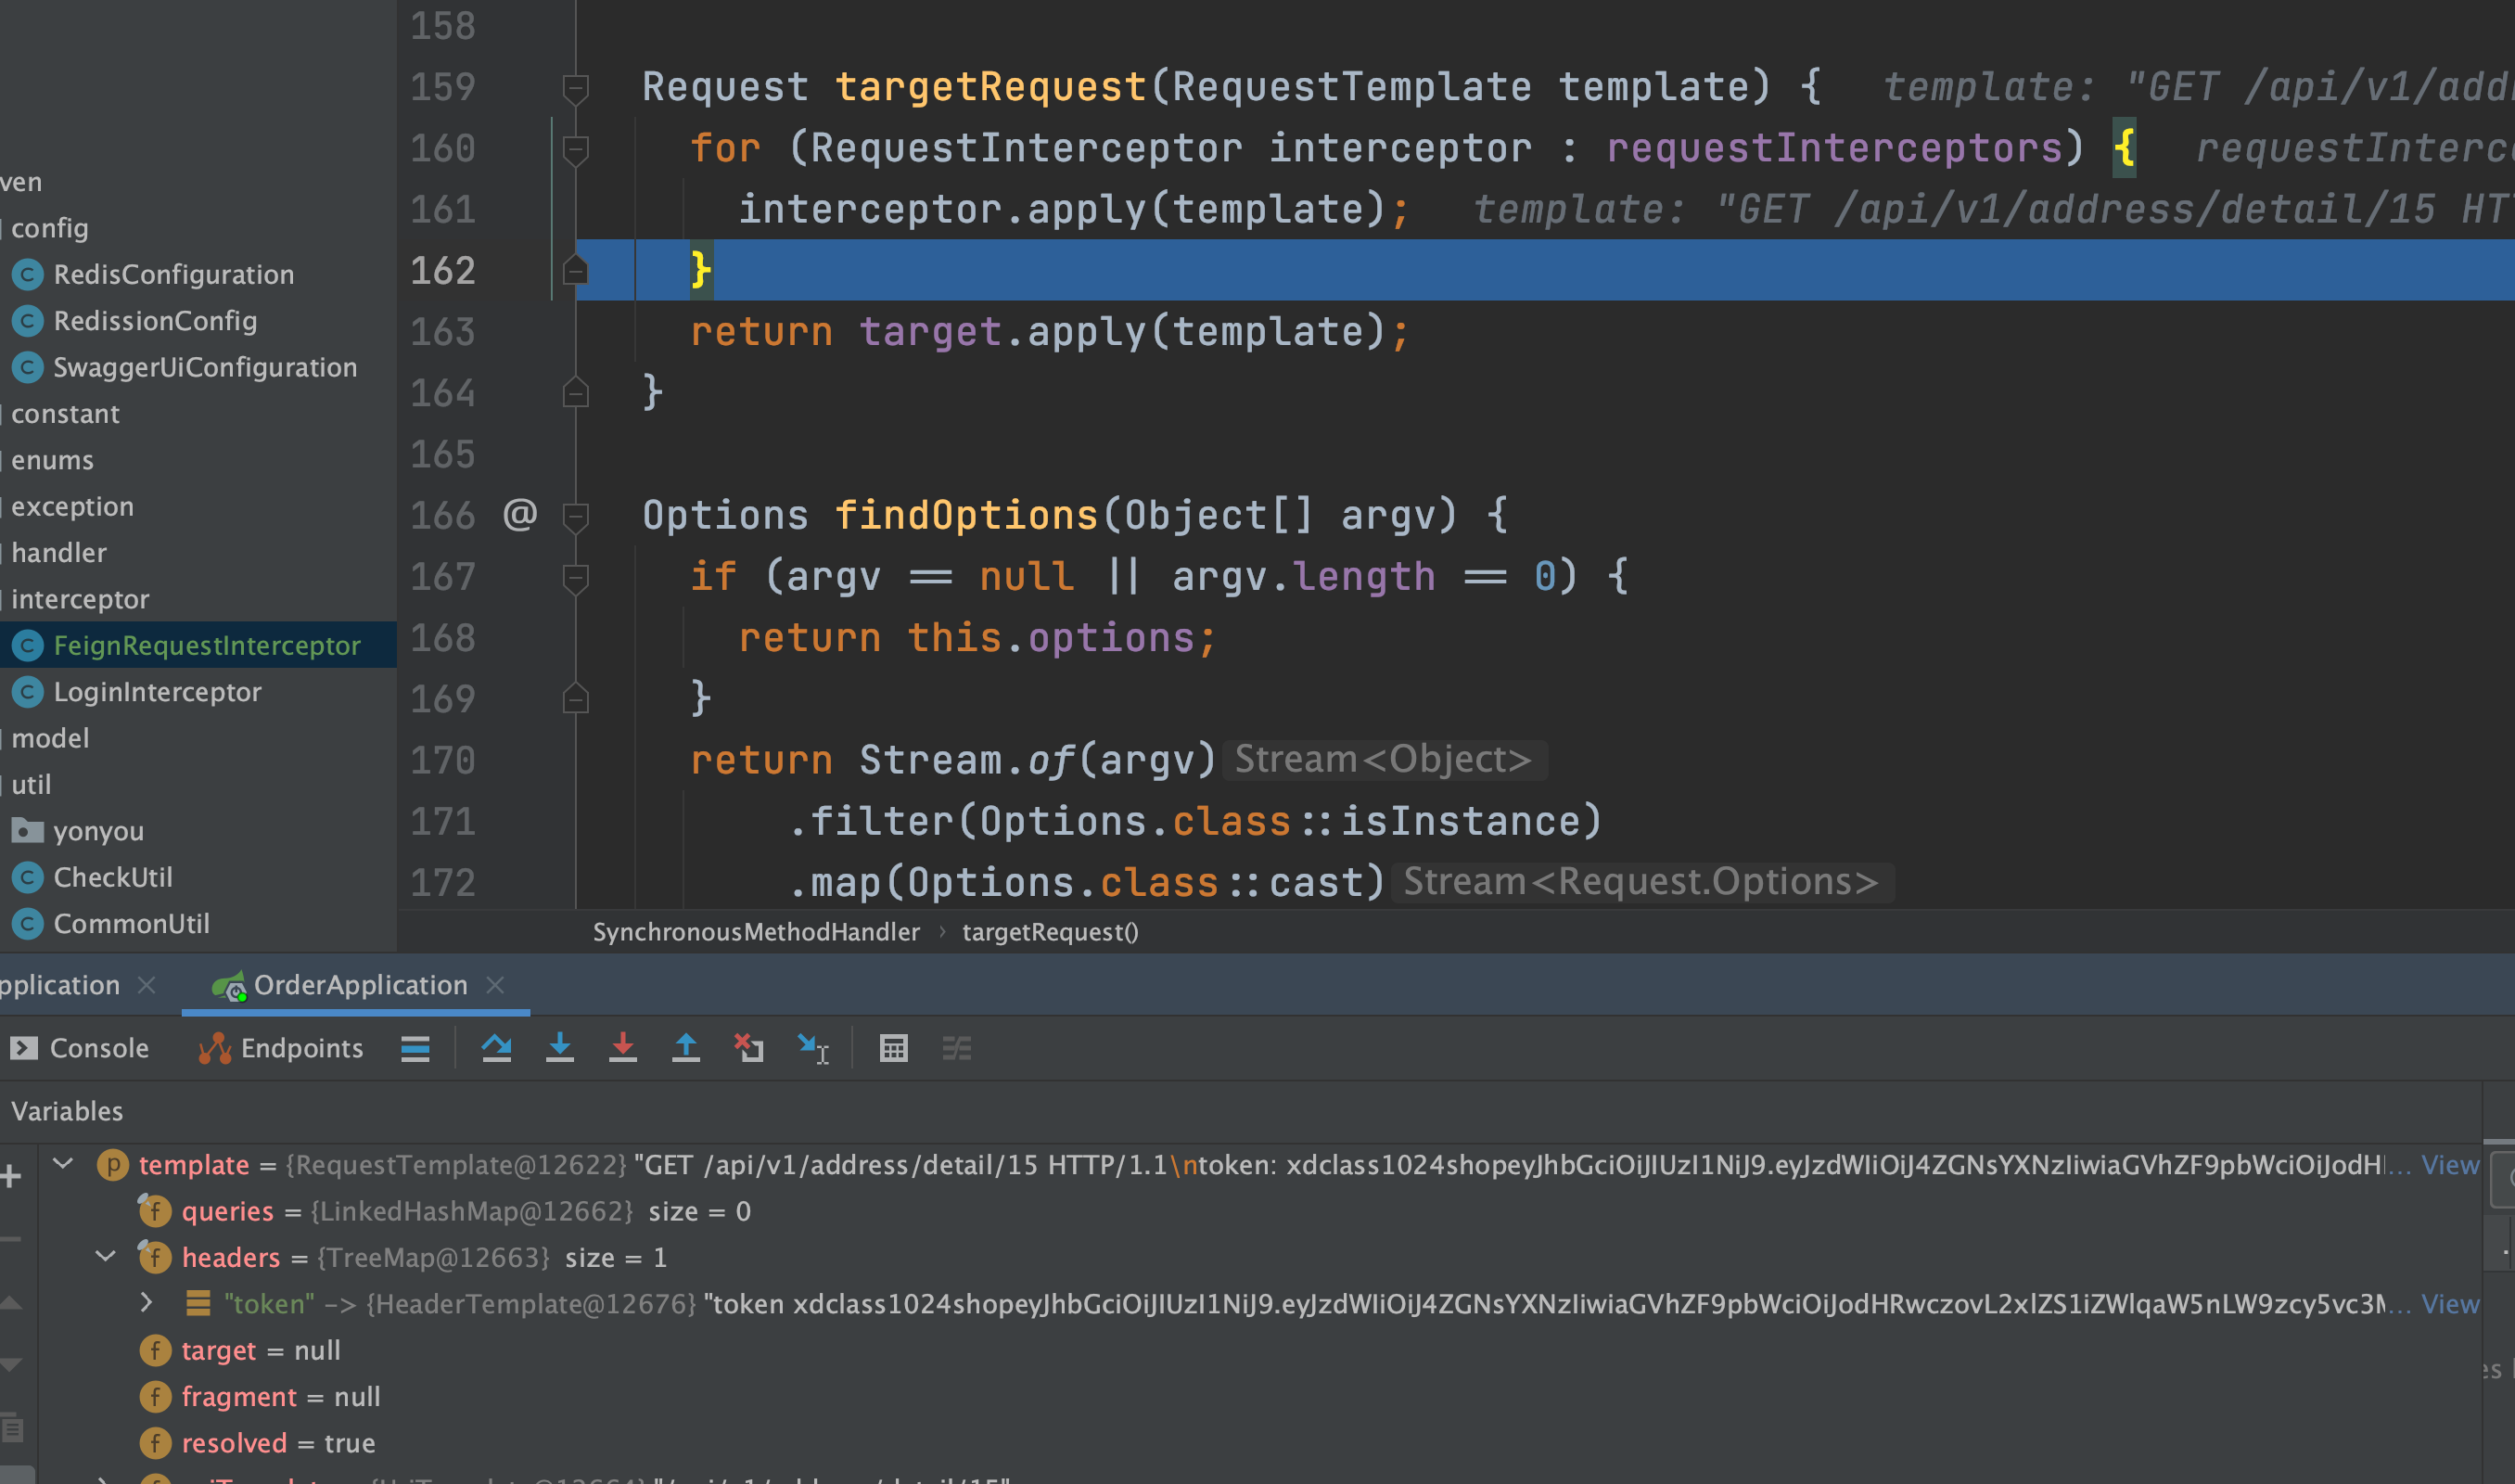Close the OrderApplication debug tab
The image size is (2515, 1484).
click(x=495, y=984)
